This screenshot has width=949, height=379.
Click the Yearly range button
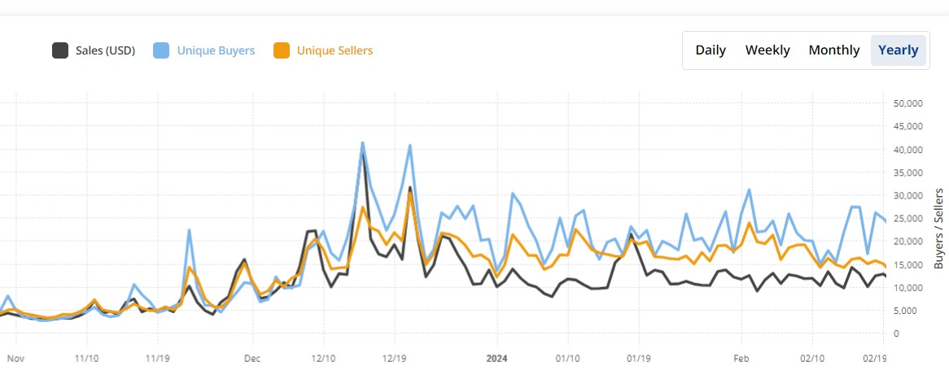tap(899, 50)
